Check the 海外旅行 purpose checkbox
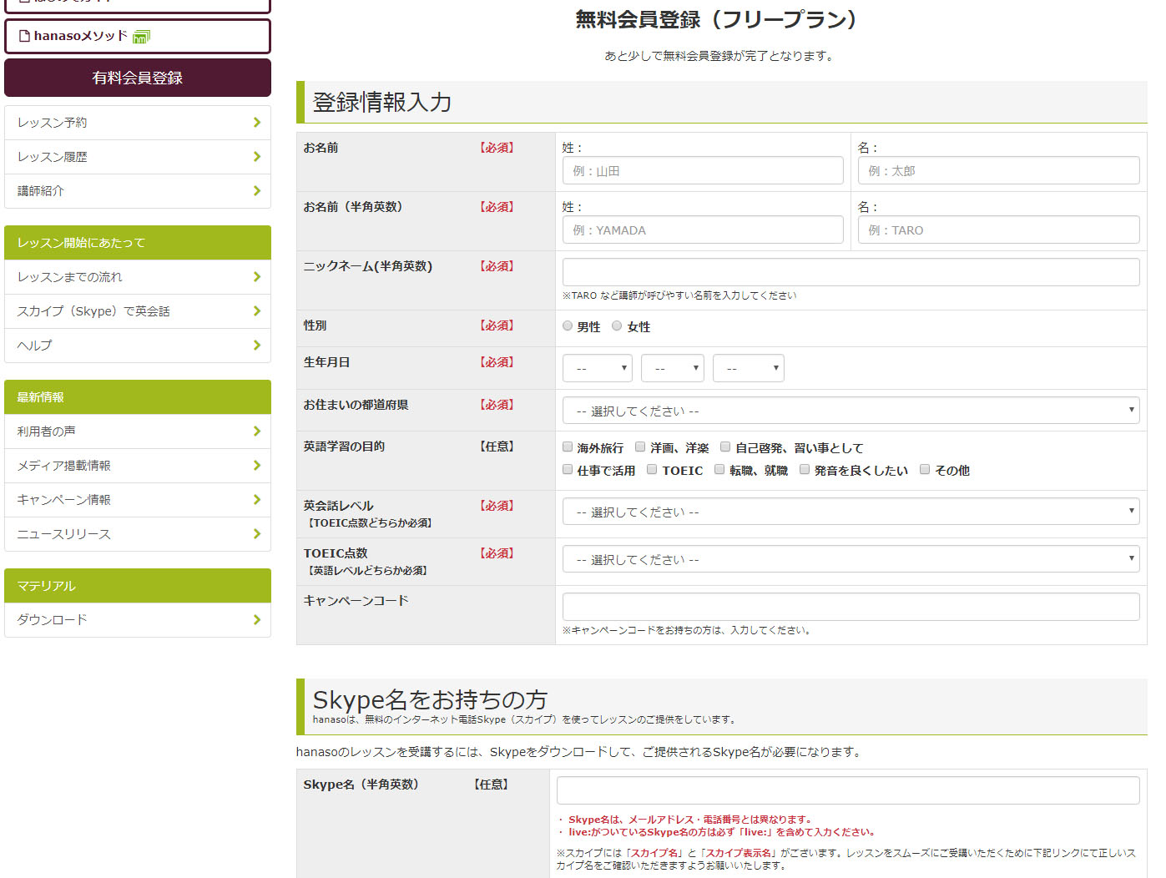The image size is (1166, 878). click(x=568, y=447)
